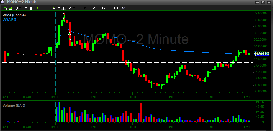The image size is (273, 131).
Task: Click the 09:30 time label on price chart
Action: [x=55, y=97]
